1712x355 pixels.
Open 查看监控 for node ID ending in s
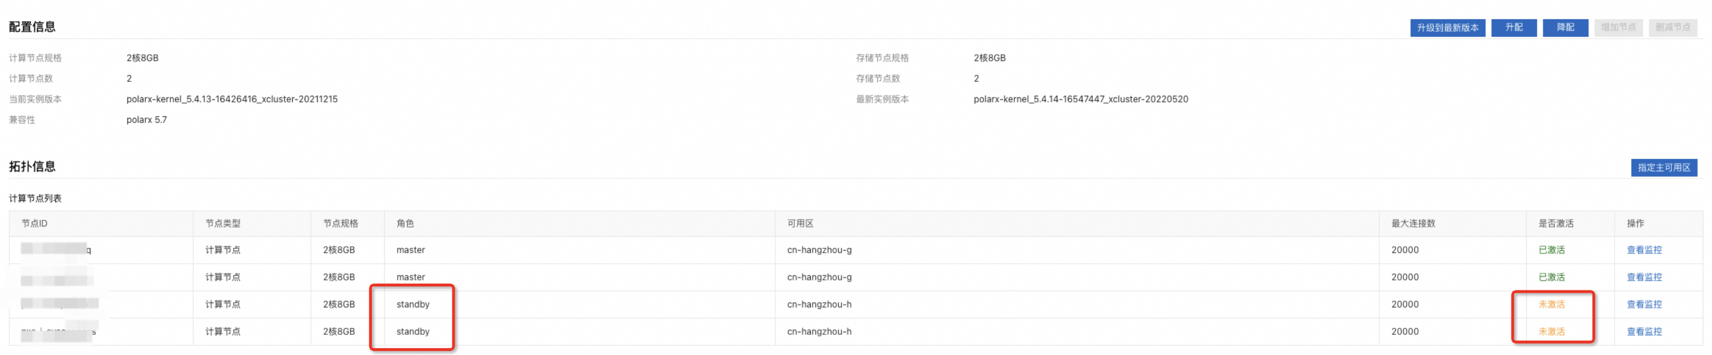point(1644,332)
